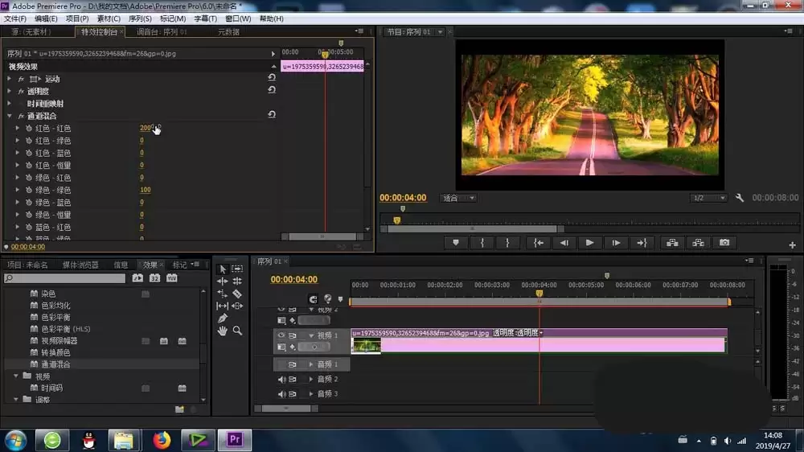The width and height of the screenshot is (804, 452).
Task: Open the 适合 zoom level dropdown
Action: 459,198
